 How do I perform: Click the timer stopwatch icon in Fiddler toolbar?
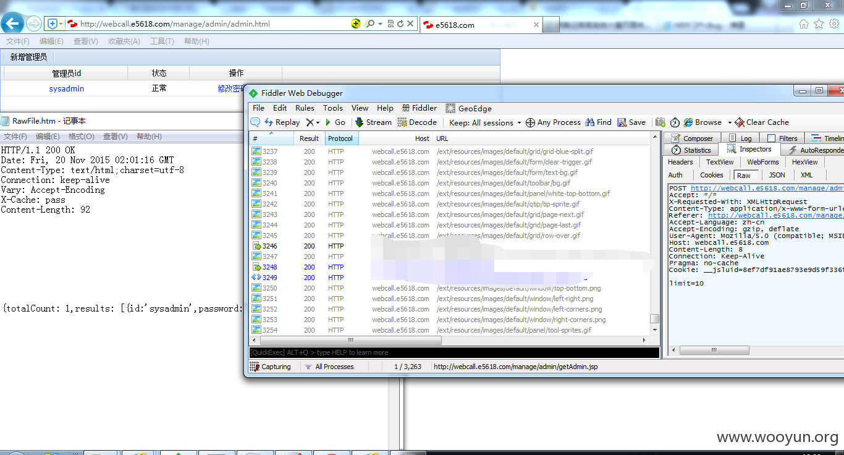point(675,122)
